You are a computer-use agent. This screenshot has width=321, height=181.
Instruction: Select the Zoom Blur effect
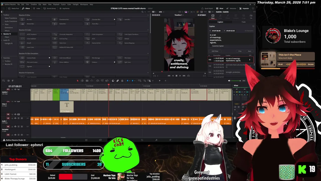(100, 24)
